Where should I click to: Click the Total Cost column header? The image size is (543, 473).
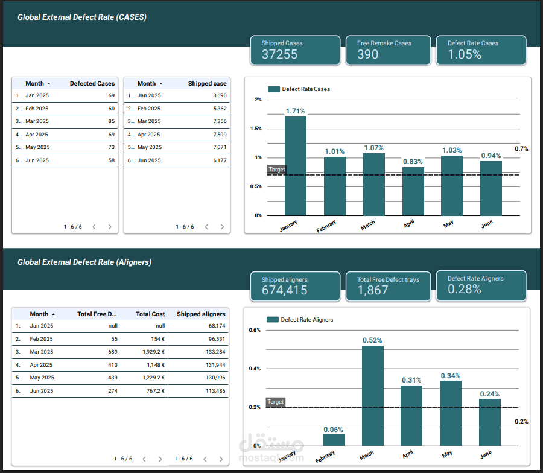pos(150,314)
